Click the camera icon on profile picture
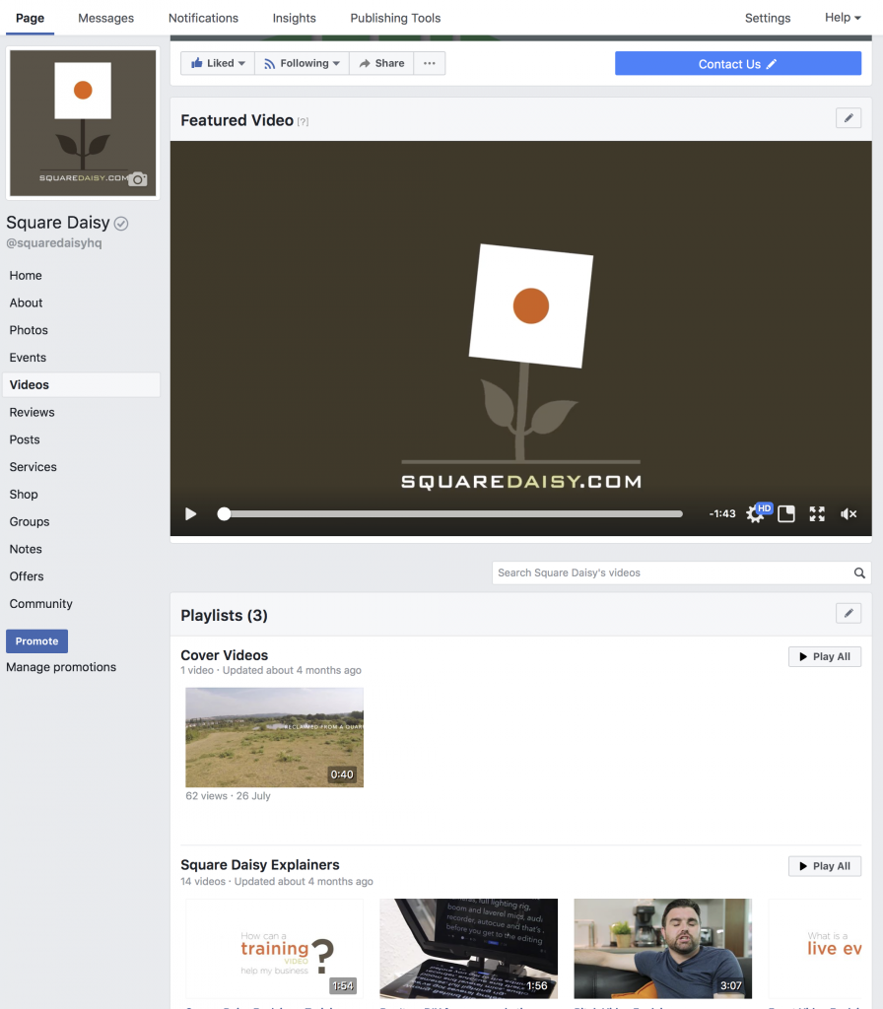This screenshot has width=883, height=1009. (137, 179)
